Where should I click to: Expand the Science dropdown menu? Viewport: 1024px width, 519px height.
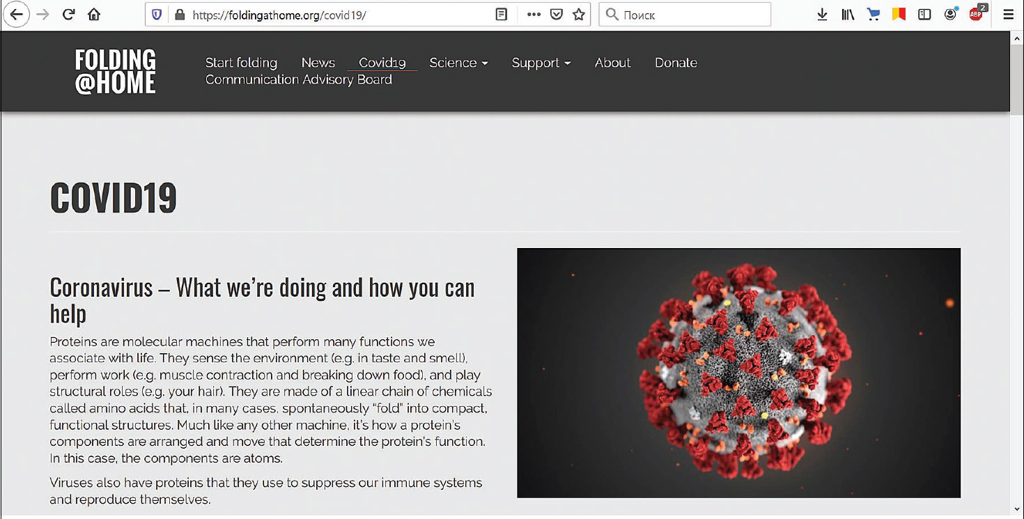tap(458, 63)
